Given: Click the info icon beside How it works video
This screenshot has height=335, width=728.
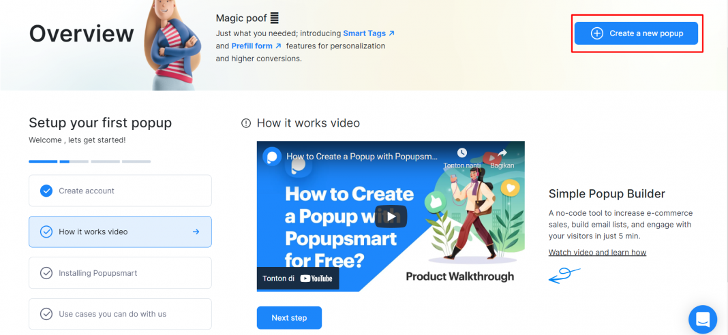Looking at the screenshot, I should [245, 123].
